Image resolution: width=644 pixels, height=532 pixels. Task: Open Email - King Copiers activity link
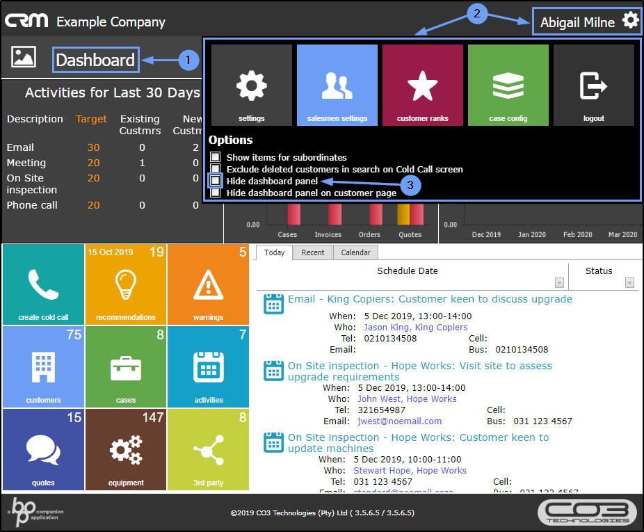tap(430, 298)
